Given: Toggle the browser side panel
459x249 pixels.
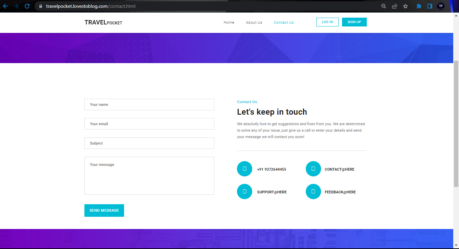Looking at the screenshot, I should (430, 6).
